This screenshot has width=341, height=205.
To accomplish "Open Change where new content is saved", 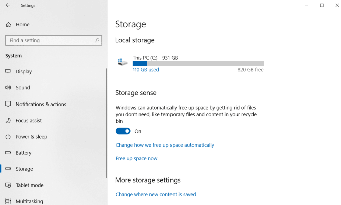I will (x=155, y=194).
